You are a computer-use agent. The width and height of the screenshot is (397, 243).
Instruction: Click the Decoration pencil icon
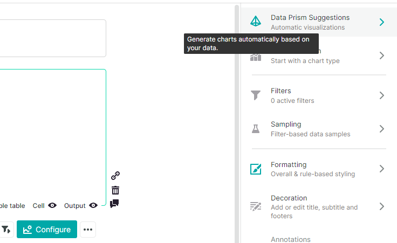click(256, 206)
